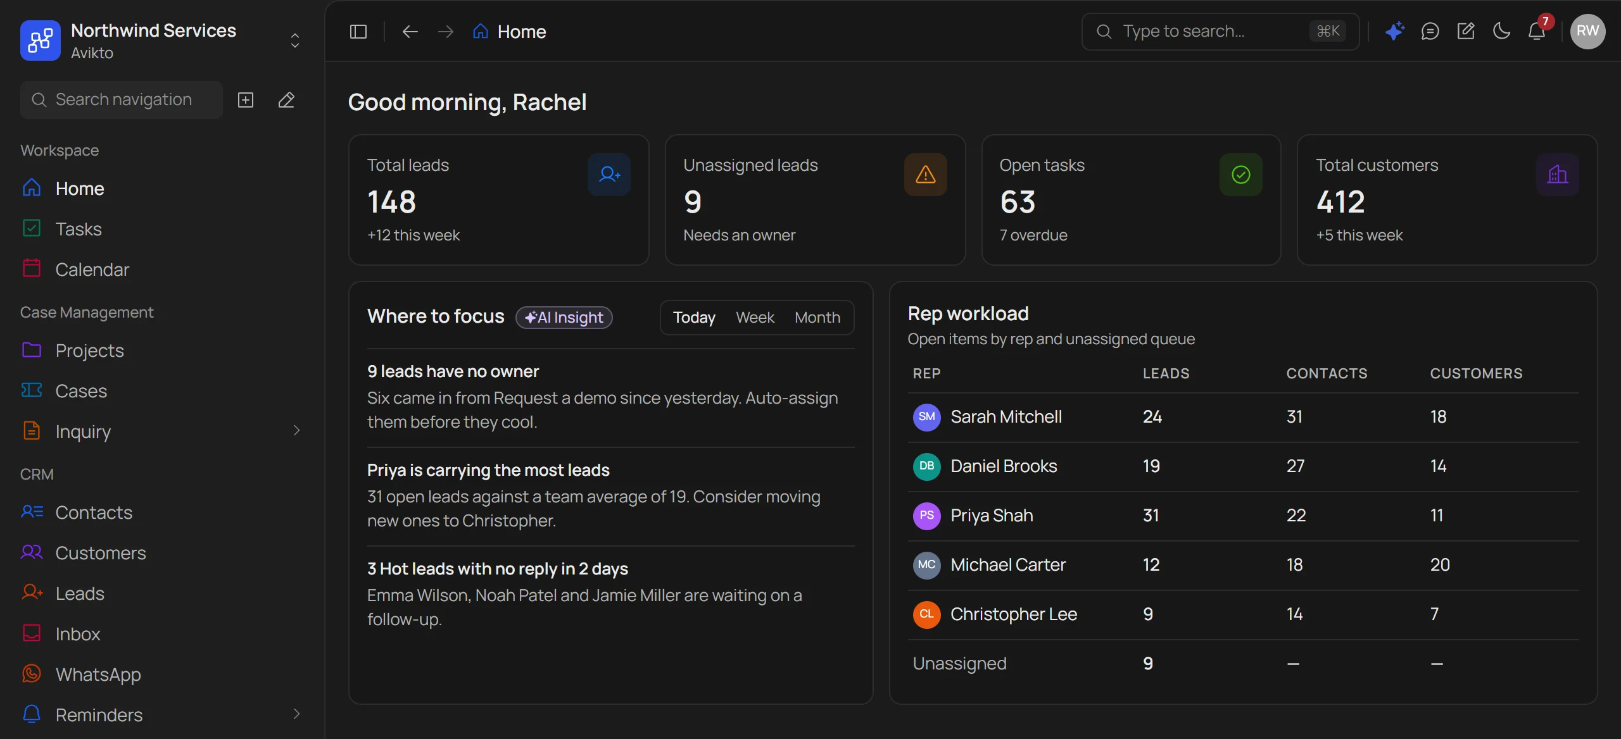Screen dimensions: 1621x739
Task: Open '3 Hot leads with no reply' insight
Action: pos(610,594)
